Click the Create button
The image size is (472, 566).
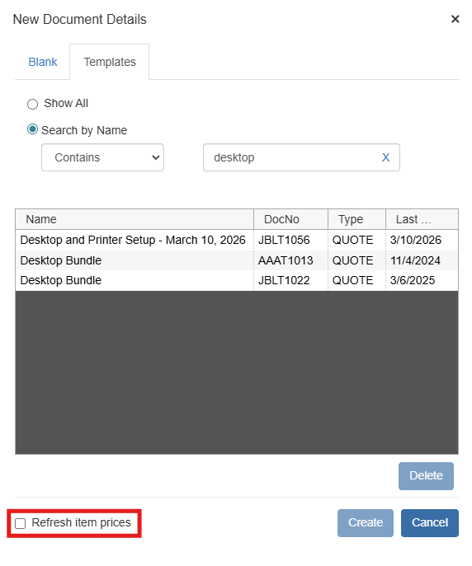[365, 522]
